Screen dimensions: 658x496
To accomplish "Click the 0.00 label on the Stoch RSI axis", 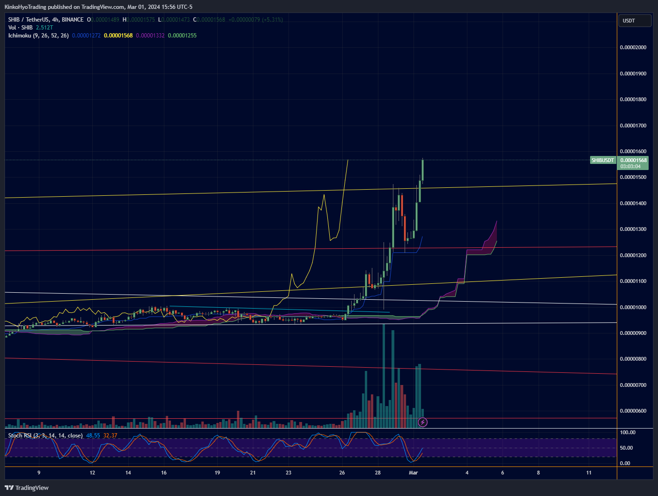I will coord(625,463).
